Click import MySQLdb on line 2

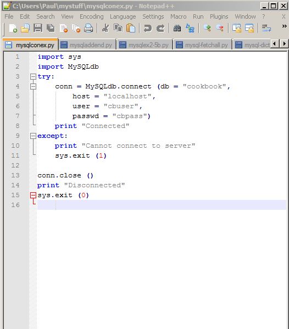68,66
